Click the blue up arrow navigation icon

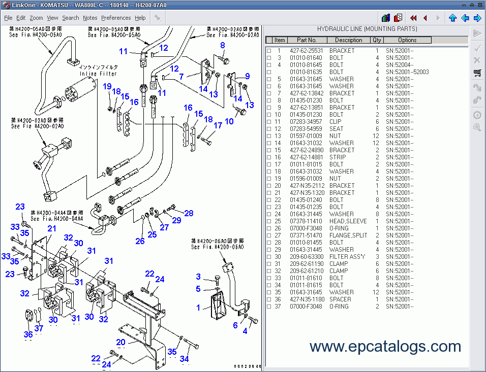click(x=452, y=18)
